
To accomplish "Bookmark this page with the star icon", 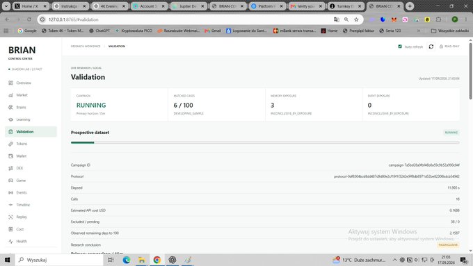I will pyautogui.click(x=356, y=19).
